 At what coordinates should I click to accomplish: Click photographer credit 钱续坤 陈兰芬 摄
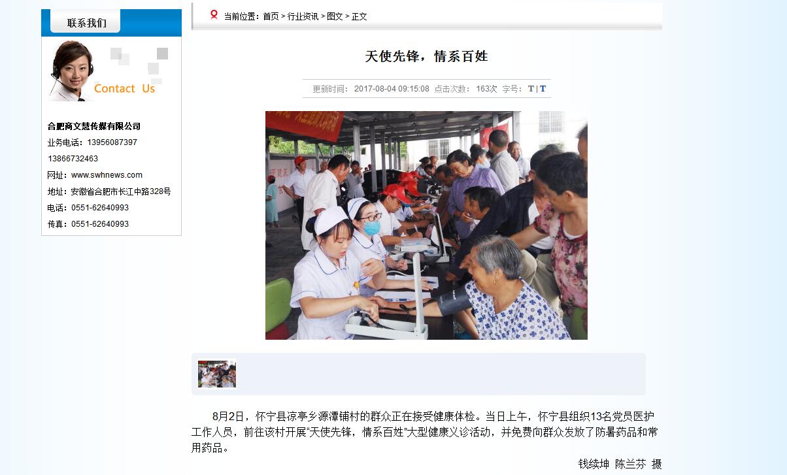pyautogui.click(x=620, y=464)
